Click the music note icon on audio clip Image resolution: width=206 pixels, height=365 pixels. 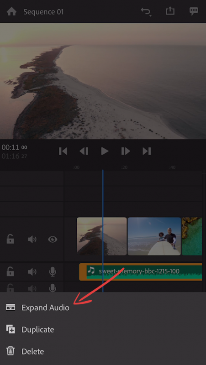(91, 270)
